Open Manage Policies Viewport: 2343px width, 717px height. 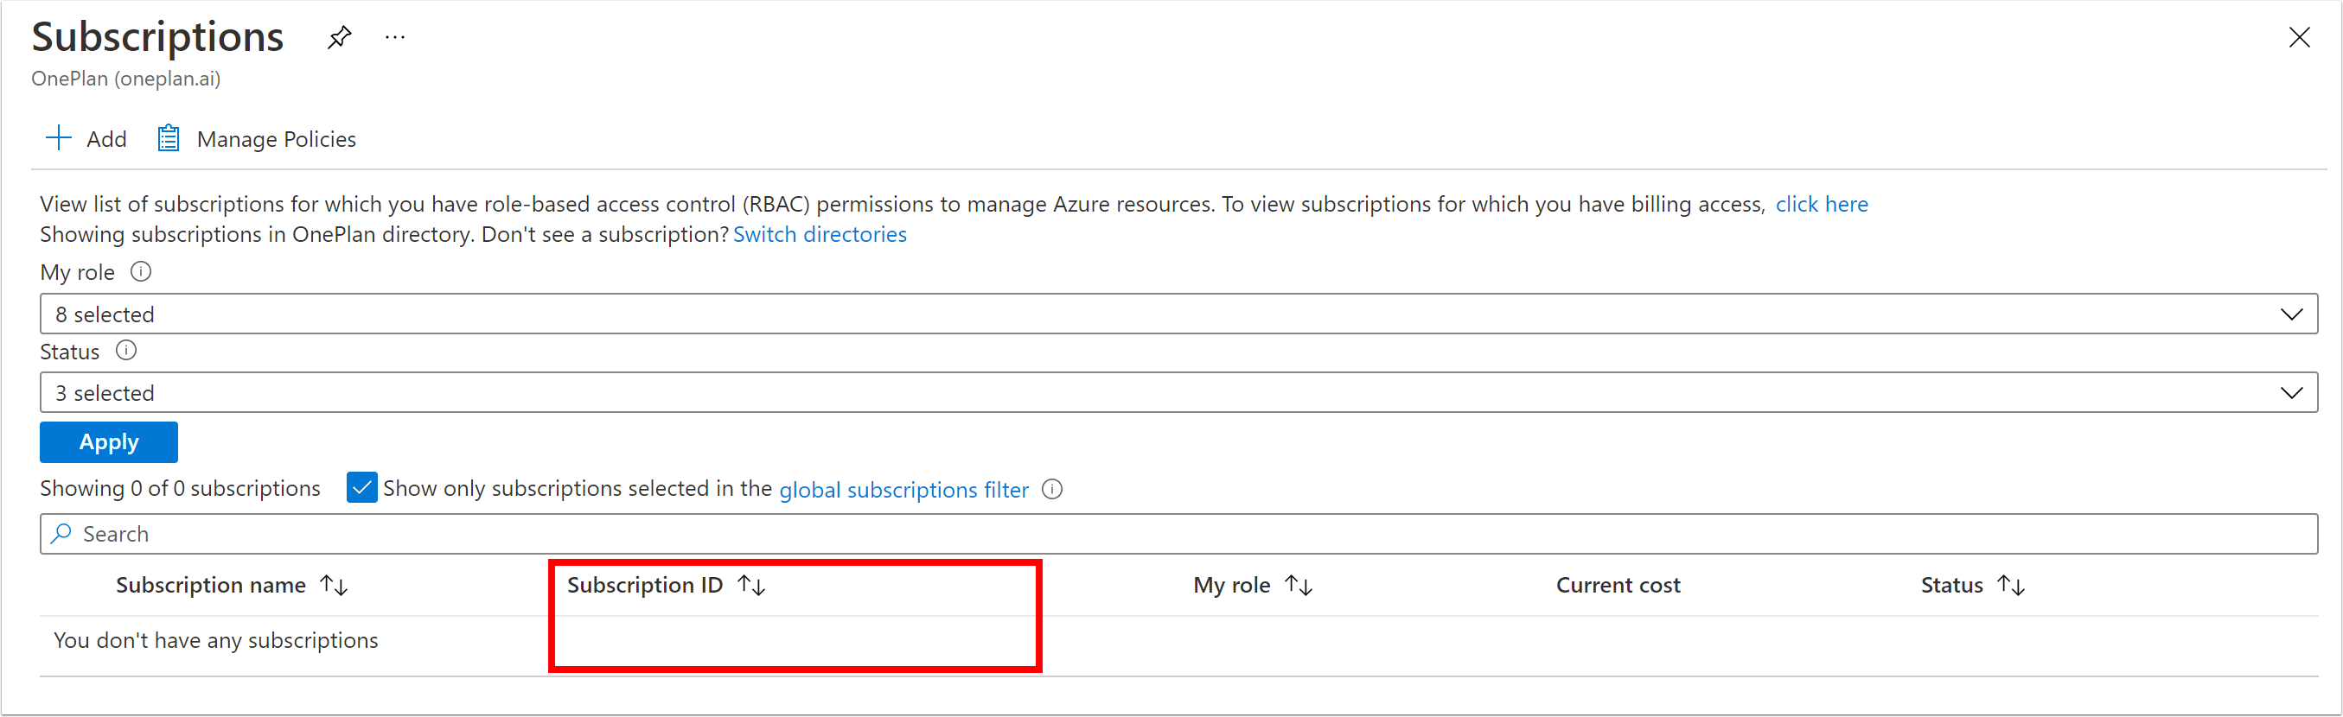pyautogui.click(x=257, y=139)
